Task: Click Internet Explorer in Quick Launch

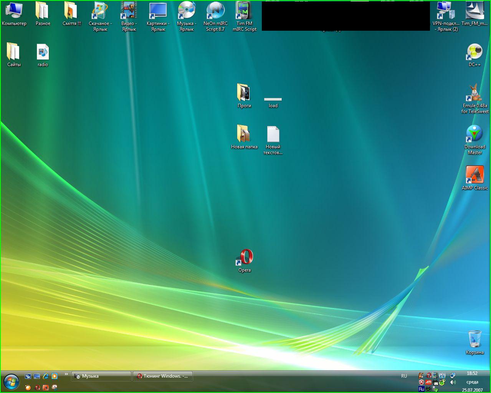Action: point(46,376)
